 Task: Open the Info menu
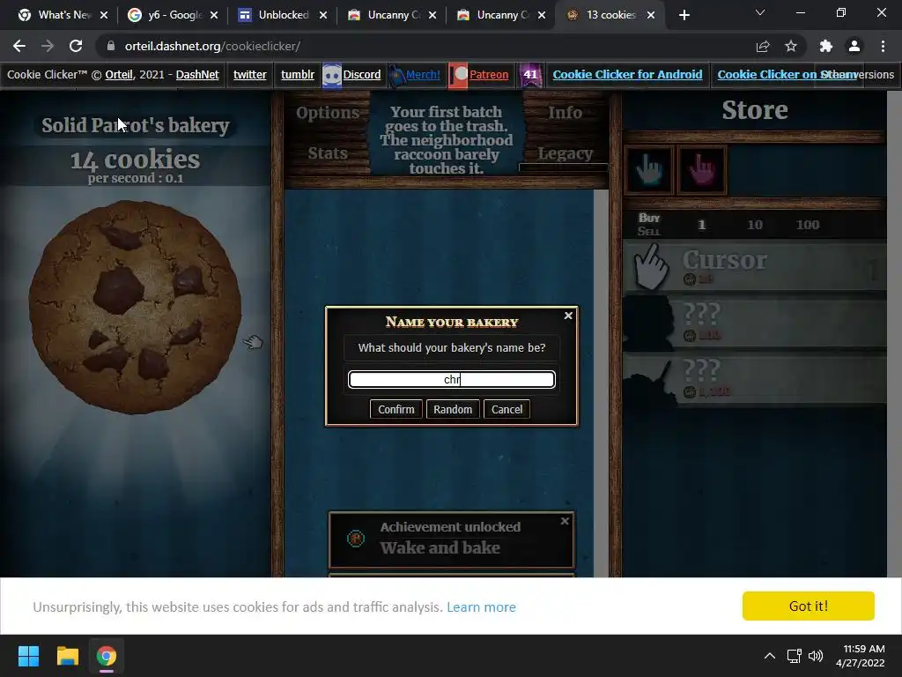565,113
